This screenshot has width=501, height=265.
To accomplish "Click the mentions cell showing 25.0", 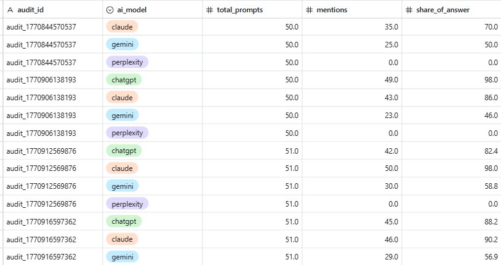I will pos(352,44).
